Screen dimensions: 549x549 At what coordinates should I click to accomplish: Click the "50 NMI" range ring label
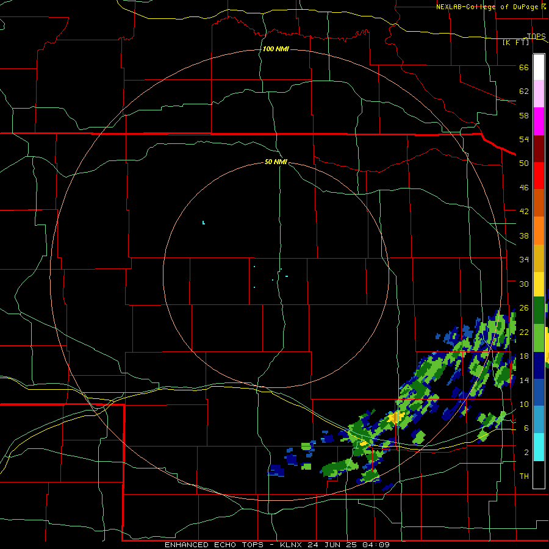pyautogui.click(x=276, y=162)
